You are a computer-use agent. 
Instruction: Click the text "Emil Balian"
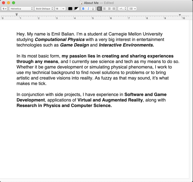point(63,34)
